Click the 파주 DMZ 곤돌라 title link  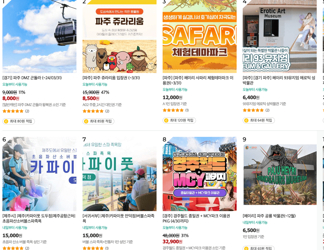pos(32,78)
